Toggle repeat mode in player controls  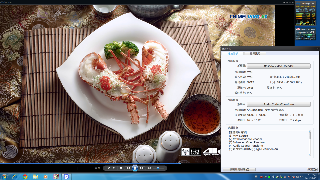click(114, 168)
